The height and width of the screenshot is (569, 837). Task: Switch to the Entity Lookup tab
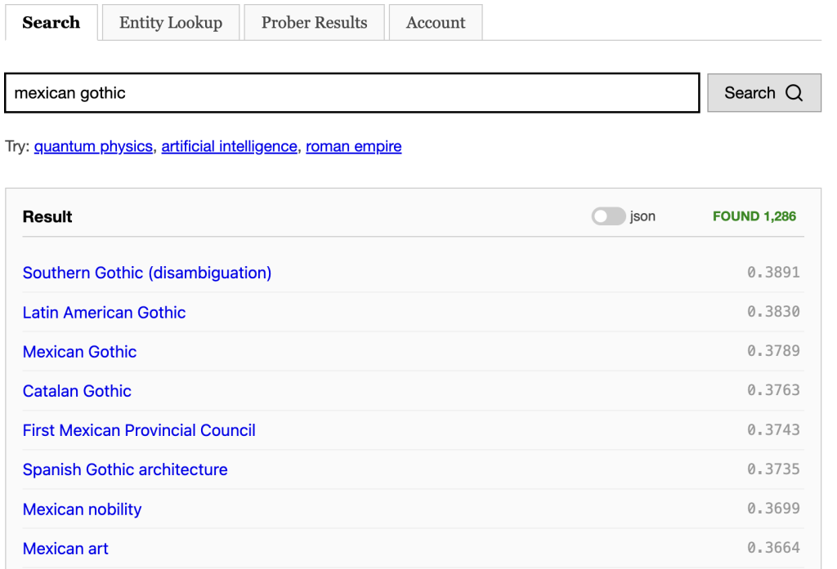point(171,23)
